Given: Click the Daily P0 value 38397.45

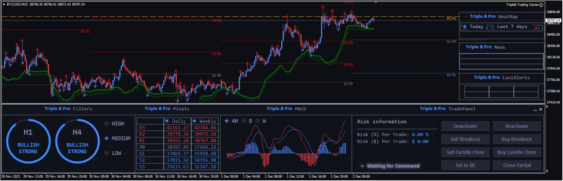Looking at the screenshot, I should [177, 147].
